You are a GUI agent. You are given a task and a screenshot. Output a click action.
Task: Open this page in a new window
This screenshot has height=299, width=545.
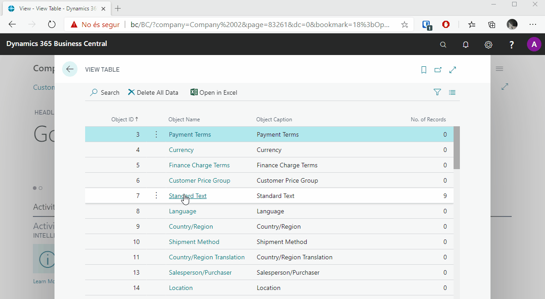tap(438, 69)
